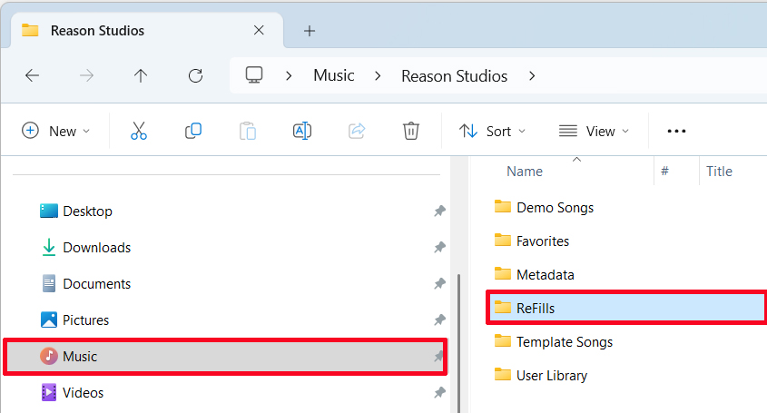Open the See more three-dots menu
This screenshot has width=767, height=413.
676,131
